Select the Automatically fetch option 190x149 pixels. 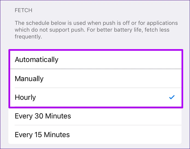pos(95,59)
